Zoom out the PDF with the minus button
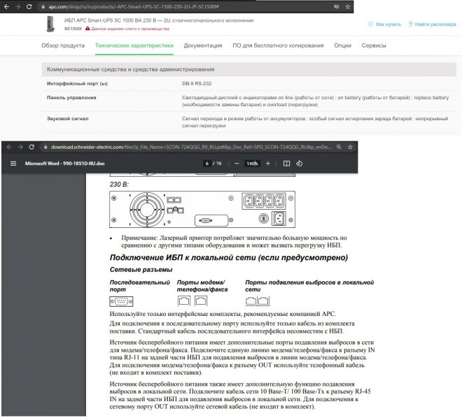This screenshot has height=418, width=462. (237, 164)
